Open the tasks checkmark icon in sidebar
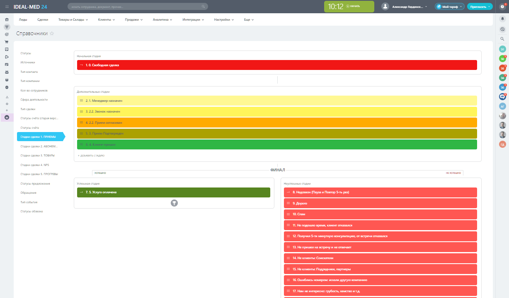 (7, 49)
